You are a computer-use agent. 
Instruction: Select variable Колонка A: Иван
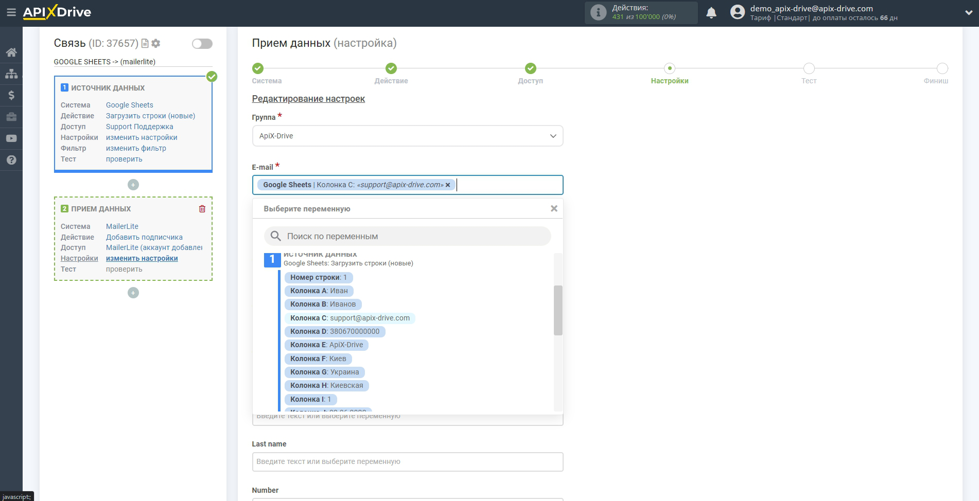pos(319,291)
